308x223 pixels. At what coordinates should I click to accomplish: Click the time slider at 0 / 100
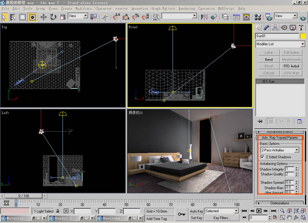23,196
